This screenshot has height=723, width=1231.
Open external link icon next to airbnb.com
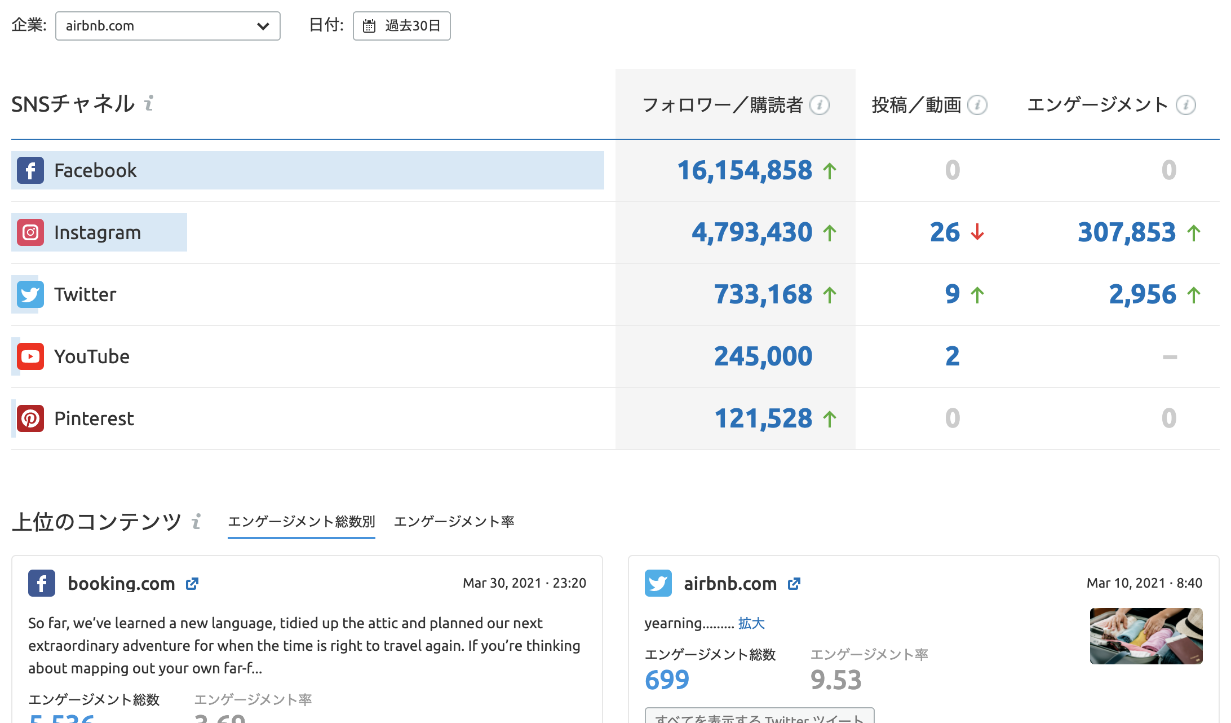[794, 584]
